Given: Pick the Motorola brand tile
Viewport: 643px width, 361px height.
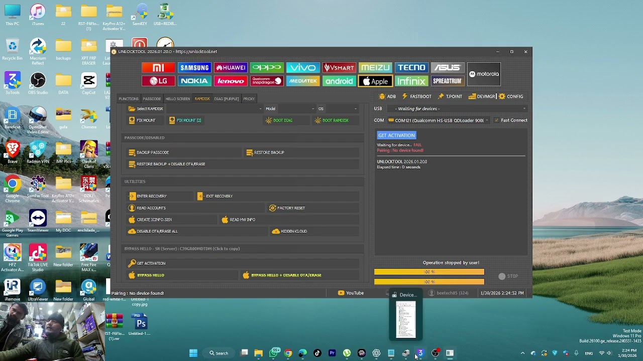Looking at the screenshot, I should click(484, 74).
